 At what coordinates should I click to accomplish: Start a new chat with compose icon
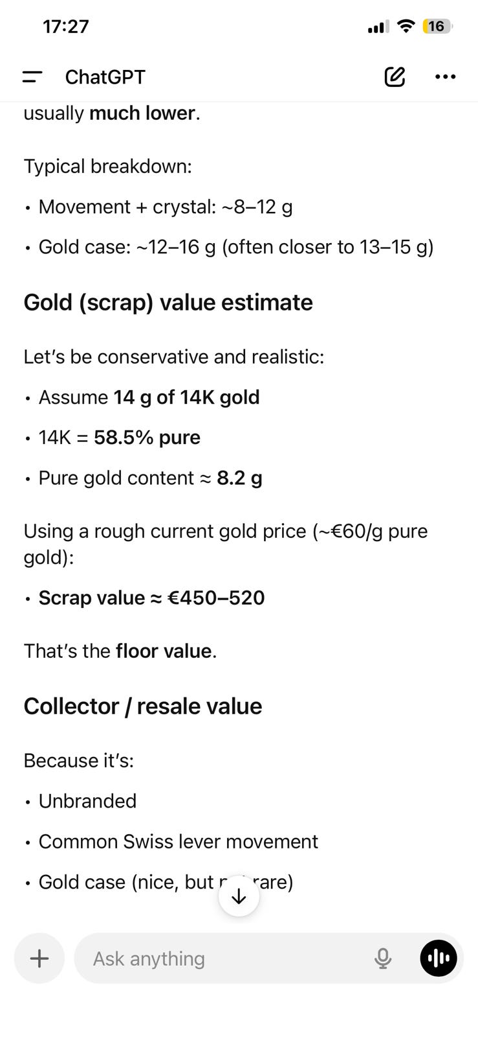395,76
